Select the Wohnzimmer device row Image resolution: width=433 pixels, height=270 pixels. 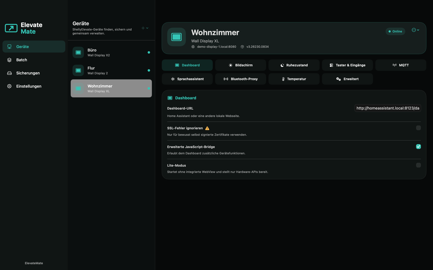click(x=111, y=88)
